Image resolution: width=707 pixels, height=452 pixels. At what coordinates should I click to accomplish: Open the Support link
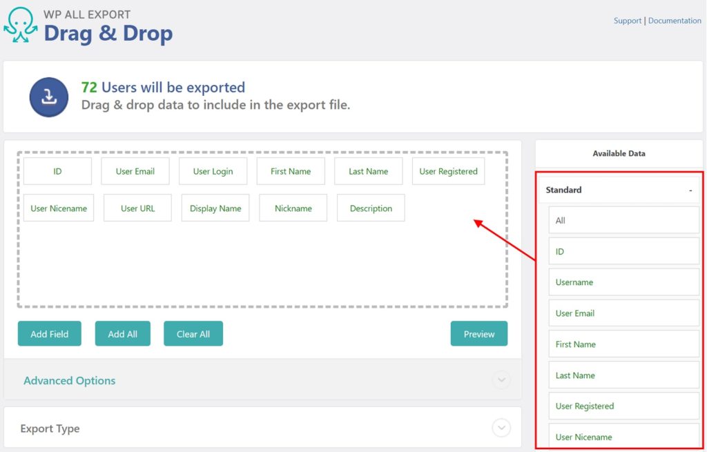[627, 20]
